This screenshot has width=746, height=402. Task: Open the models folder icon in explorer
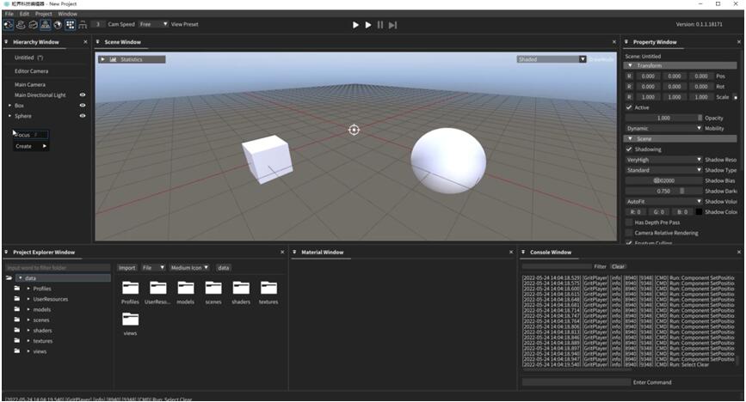coord(186,288)
